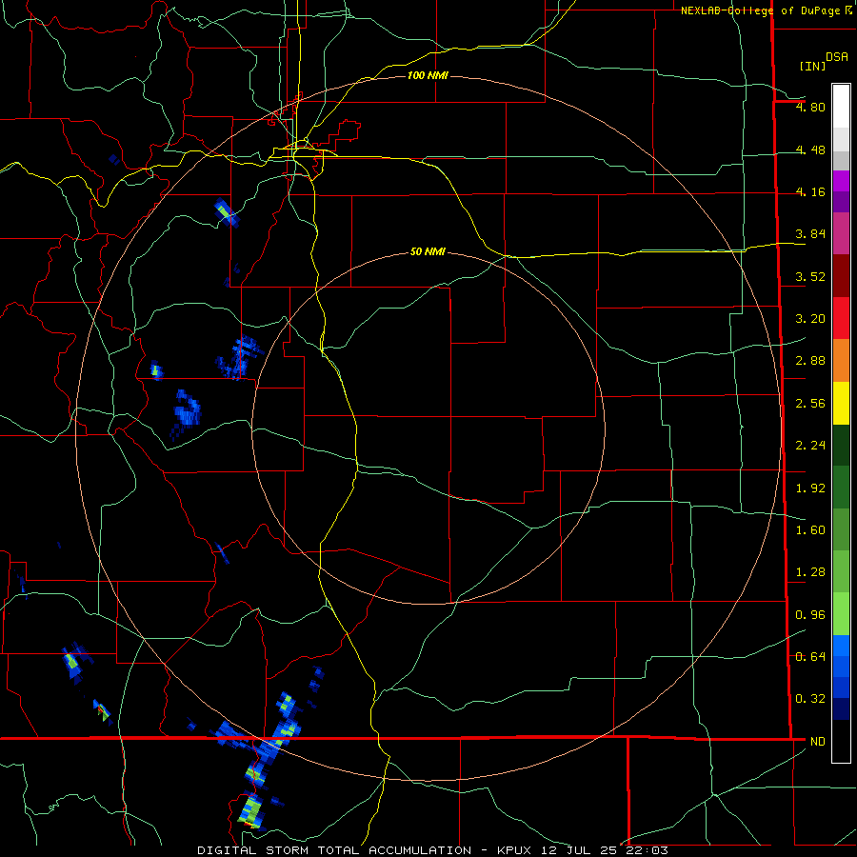The image size is (857, 857).
Task: Click the 2.56 legend value
Action: pos(810,404)
